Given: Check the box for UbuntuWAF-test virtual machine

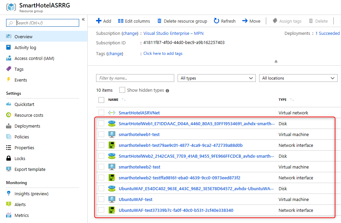Looking at the screenshot, I should tap(101, 199).
